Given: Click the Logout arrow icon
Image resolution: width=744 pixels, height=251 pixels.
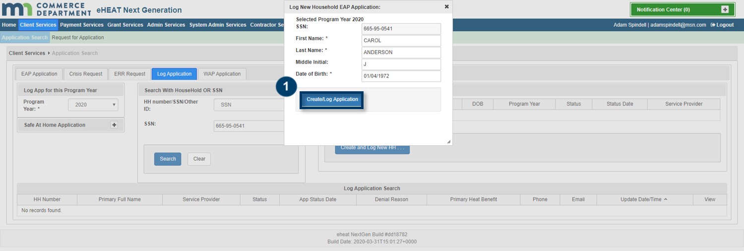Looking at the screenshot, I should 713,25.
